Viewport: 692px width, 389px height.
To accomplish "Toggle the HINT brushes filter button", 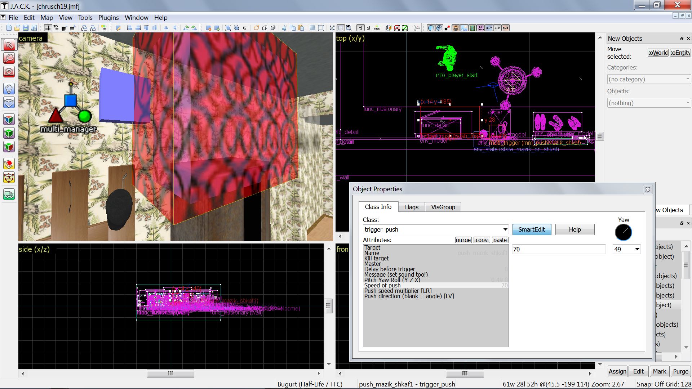I will pyautogui.click(x=489, y=28).
